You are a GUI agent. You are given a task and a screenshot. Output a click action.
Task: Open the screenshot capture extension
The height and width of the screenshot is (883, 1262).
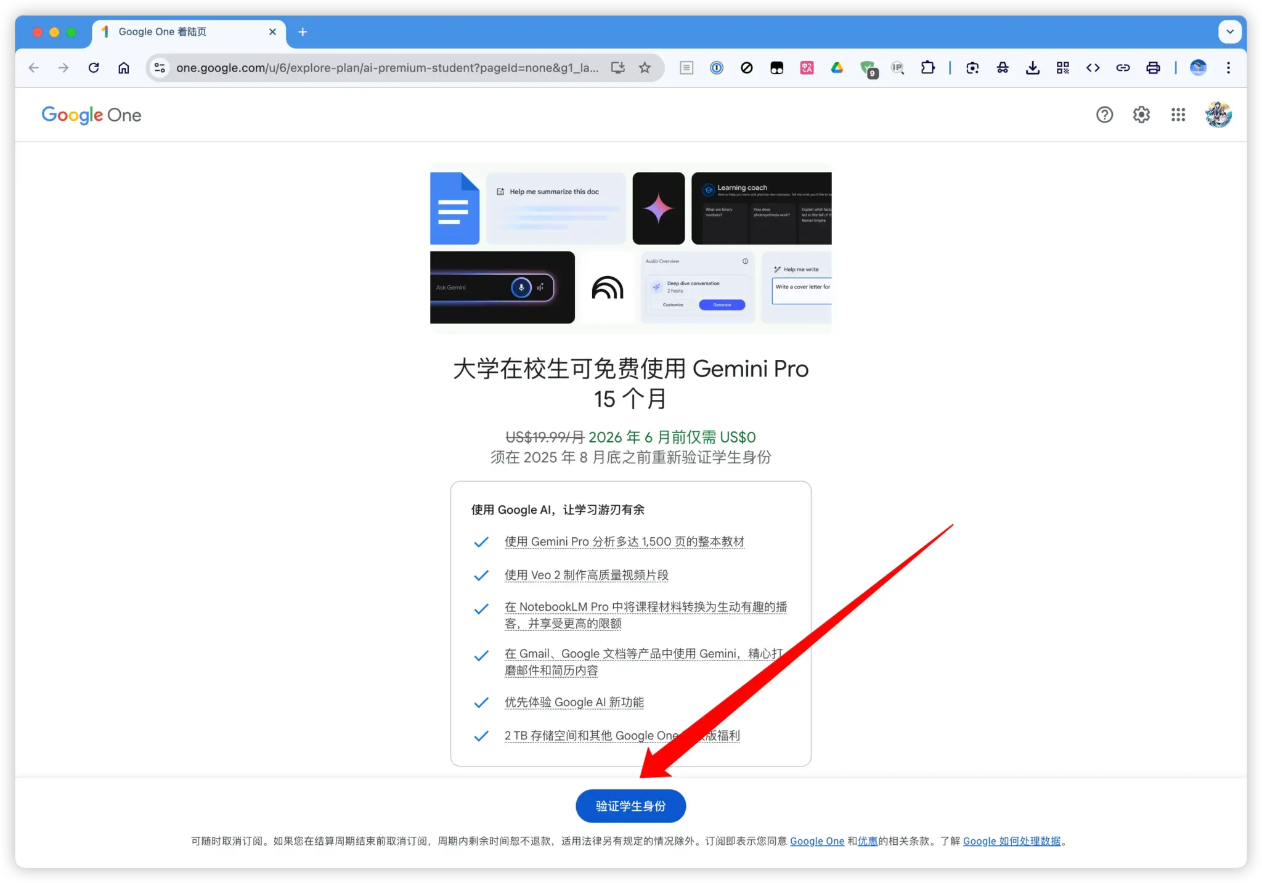pos(972,68)
